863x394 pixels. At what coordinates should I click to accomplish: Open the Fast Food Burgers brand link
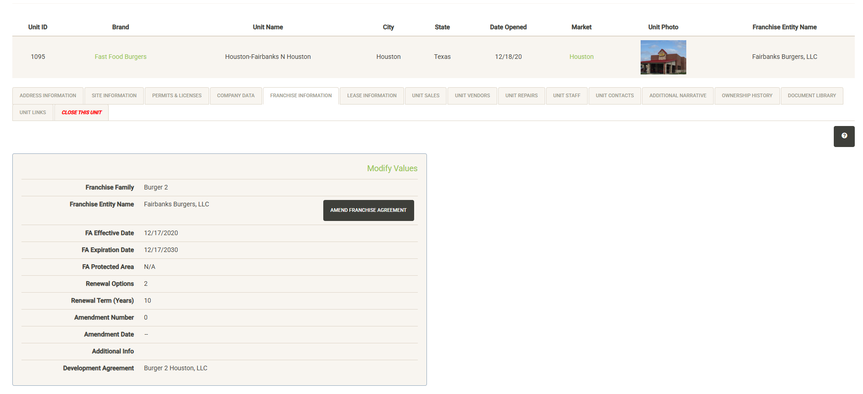click(121, 57)
